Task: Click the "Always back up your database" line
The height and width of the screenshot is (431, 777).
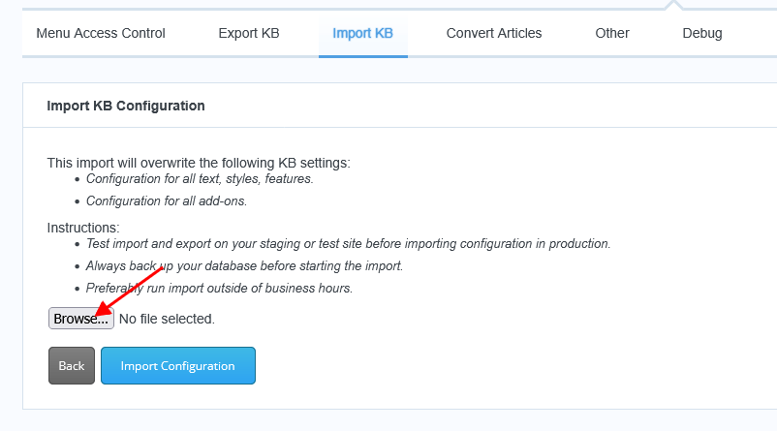Action: coord(244,266)
